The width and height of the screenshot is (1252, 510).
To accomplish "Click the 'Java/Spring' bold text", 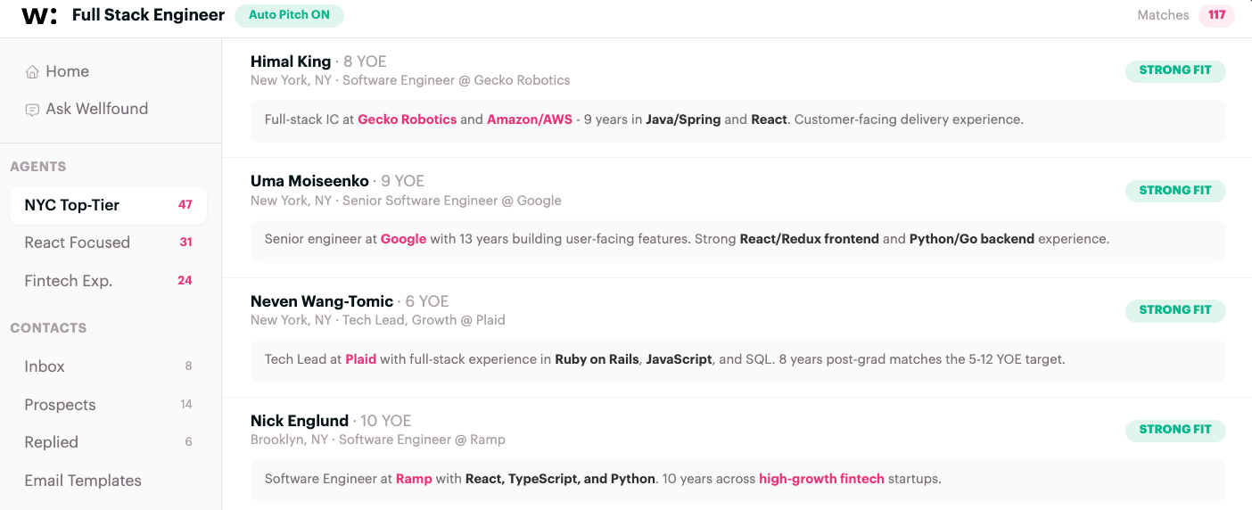I will point(683,119).
